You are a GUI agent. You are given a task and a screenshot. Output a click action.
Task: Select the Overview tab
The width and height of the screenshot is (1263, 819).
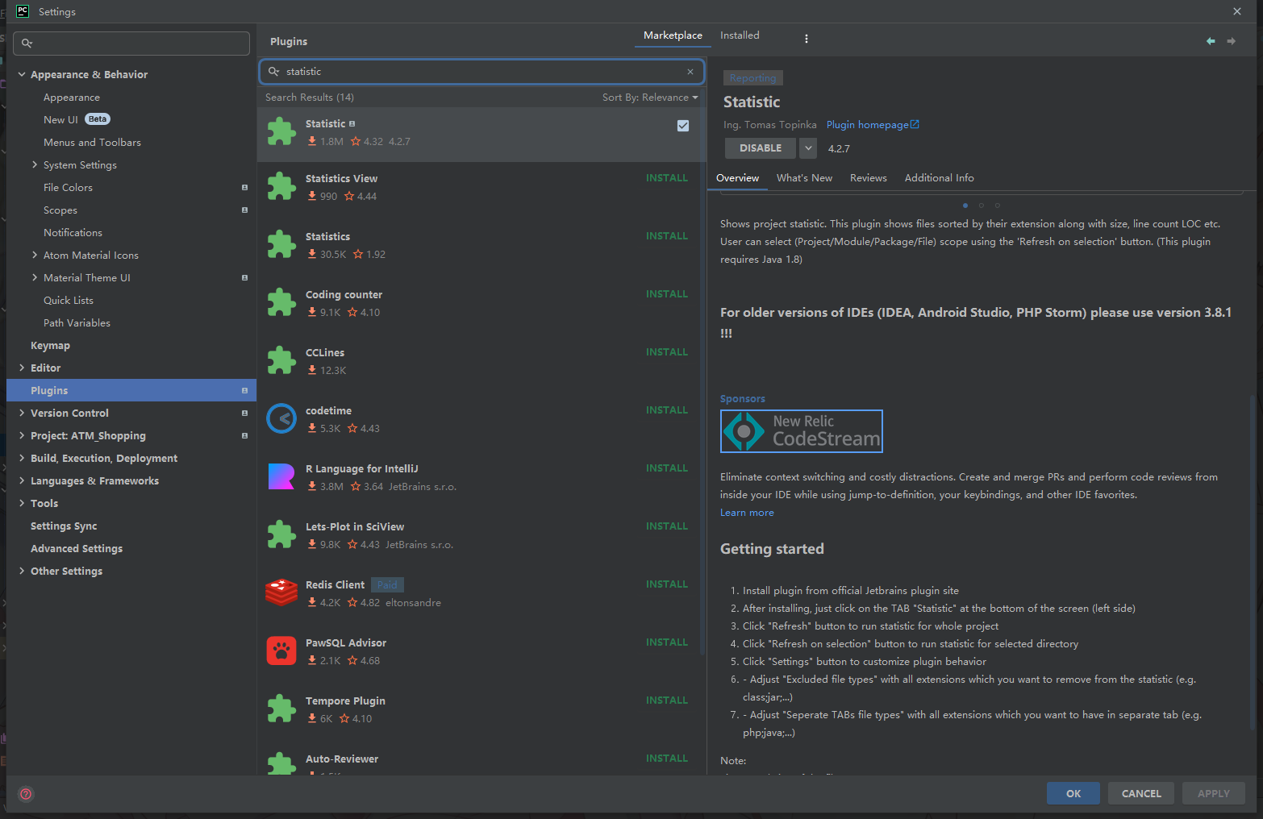click(x=737, y=178)
